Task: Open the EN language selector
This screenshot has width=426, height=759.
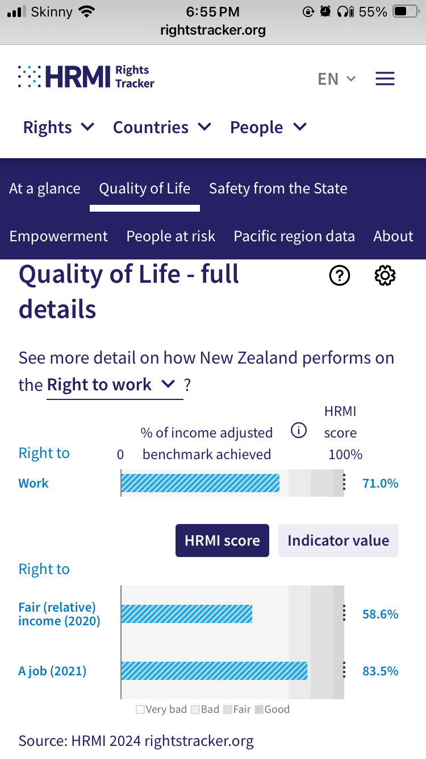Action: click(337, 79)
